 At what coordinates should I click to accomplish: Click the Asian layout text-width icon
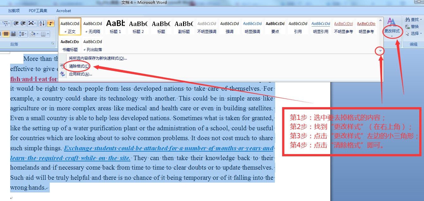point(31,23)
